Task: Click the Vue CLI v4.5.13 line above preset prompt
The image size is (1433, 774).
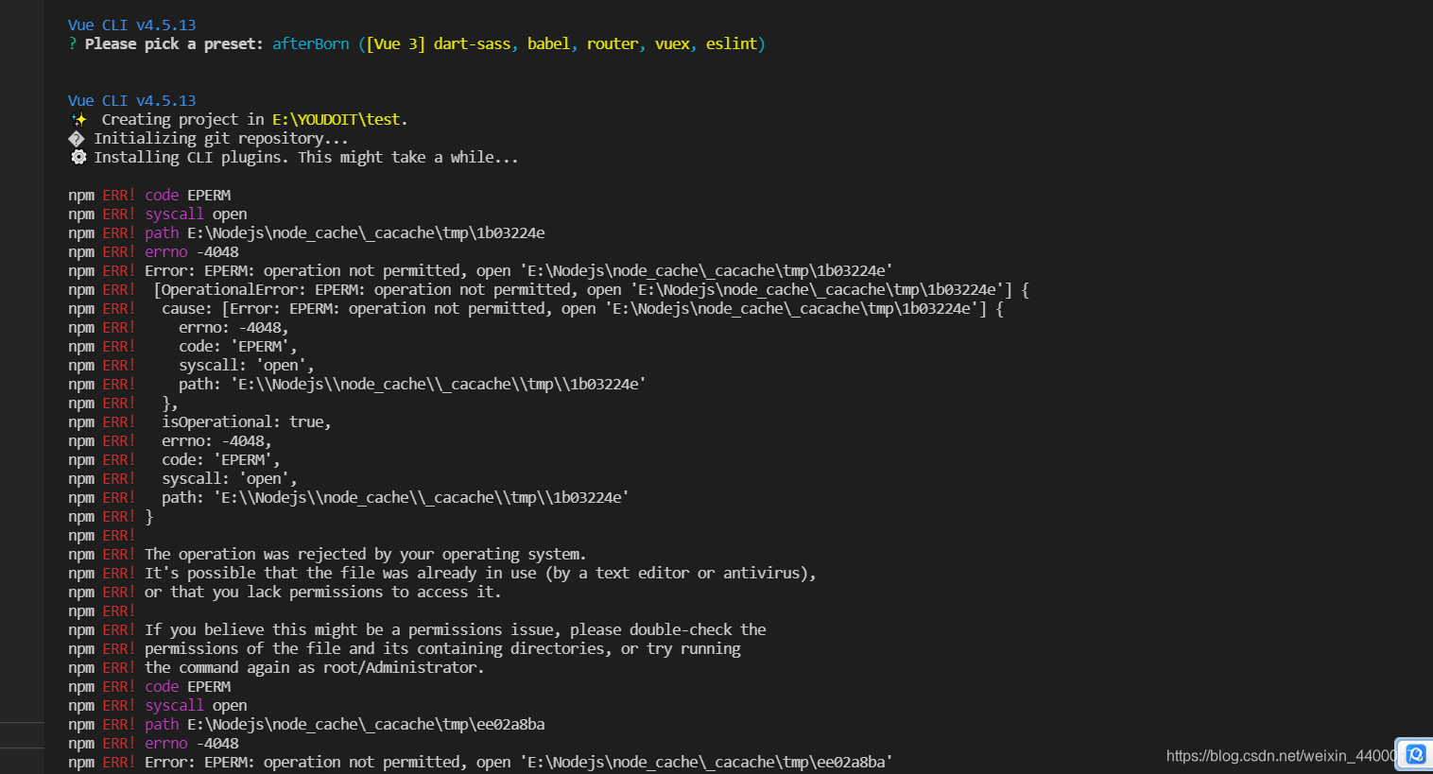Action: [132, 25]
